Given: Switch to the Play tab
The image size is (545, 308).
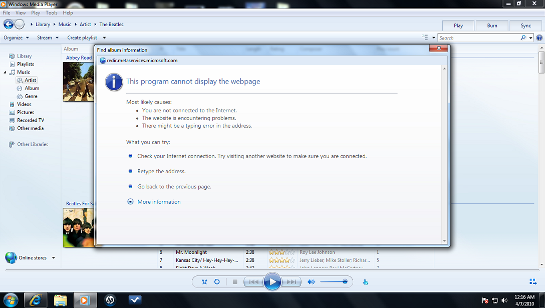Looking at the screenshot, I should 458,26.
